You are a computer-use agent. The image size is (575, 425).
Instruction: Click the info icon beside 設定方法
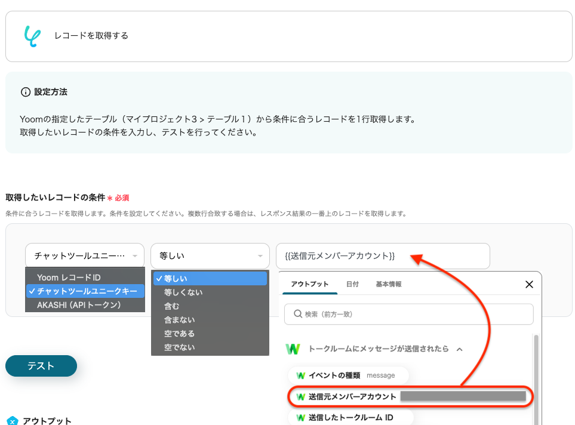click(x=26, y=93)
